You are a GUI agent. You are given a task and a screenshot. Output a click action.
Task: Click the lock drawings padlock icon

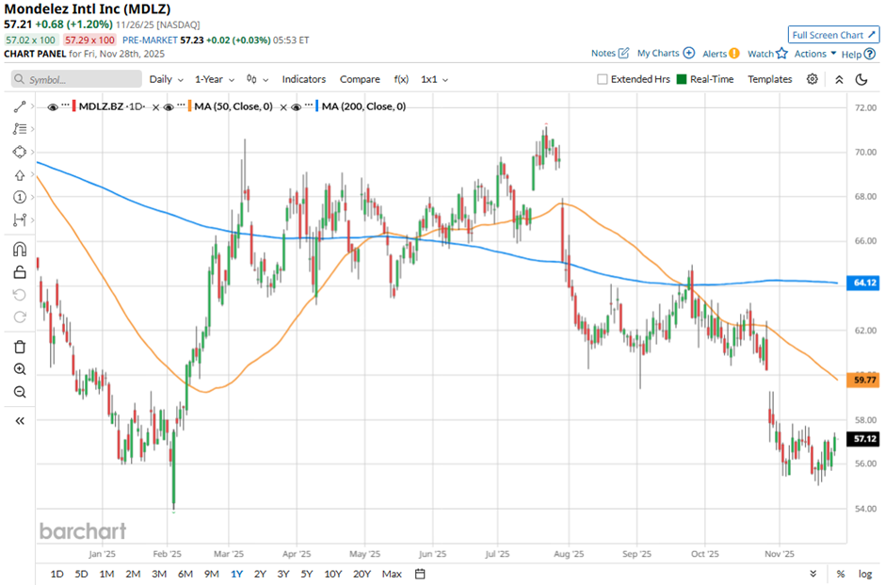[20, 273]
